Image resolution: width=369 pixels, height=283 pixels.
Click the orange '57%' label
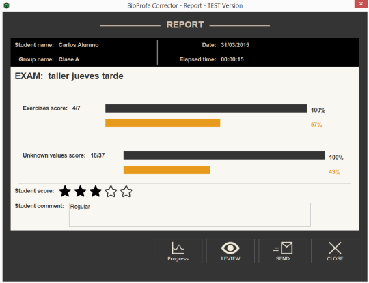click(x=316, y=125)
